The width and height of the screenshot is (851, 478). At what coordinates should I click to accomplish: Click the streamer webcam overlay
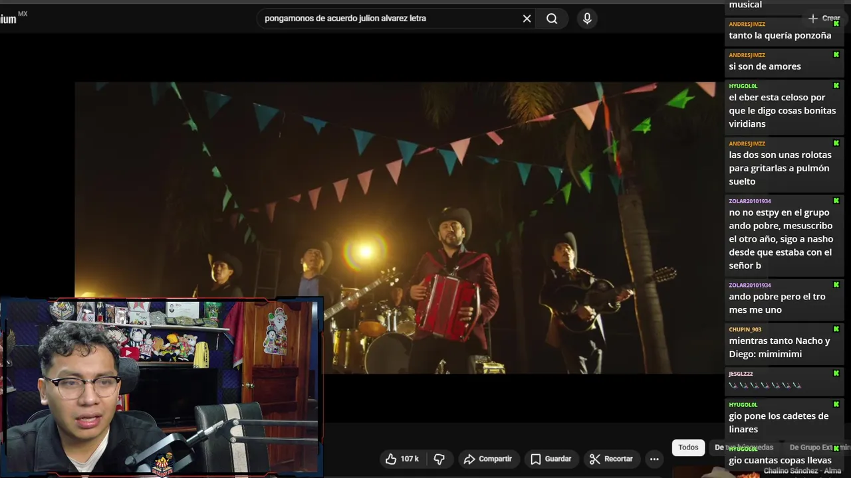[162, 387]
